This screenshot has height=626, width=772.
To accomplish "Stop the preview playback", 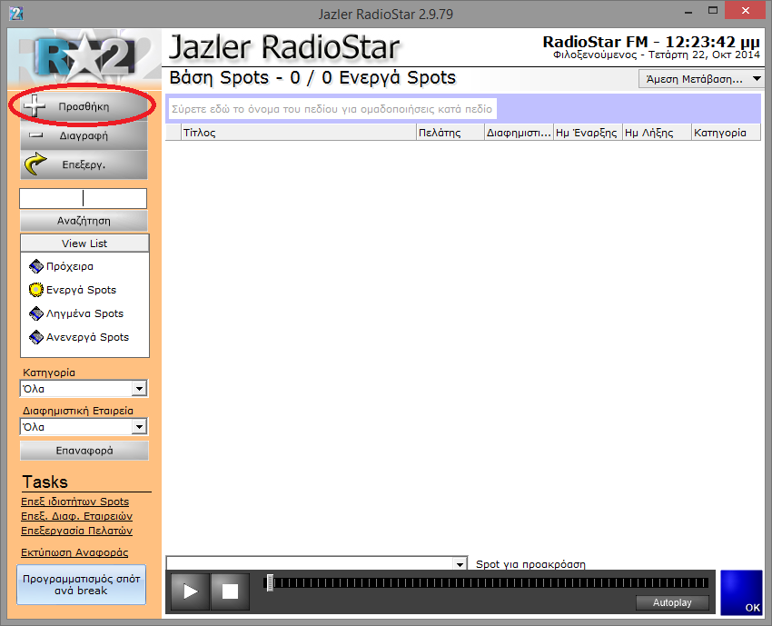I will click(x=230, y=591).
